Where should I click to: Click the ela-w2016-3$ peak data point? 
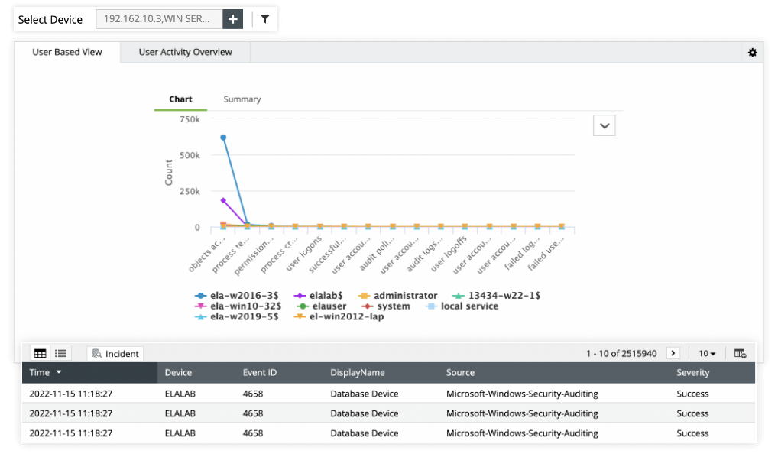[223, 138]
